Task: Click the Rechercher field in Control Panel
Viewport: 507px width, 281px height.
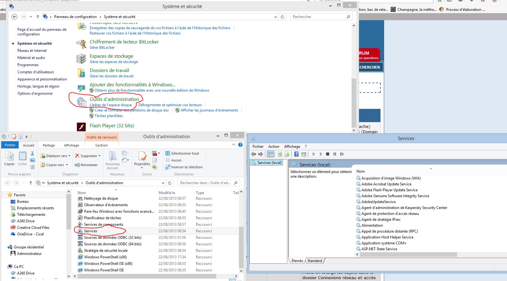Action: pos(318,17)
